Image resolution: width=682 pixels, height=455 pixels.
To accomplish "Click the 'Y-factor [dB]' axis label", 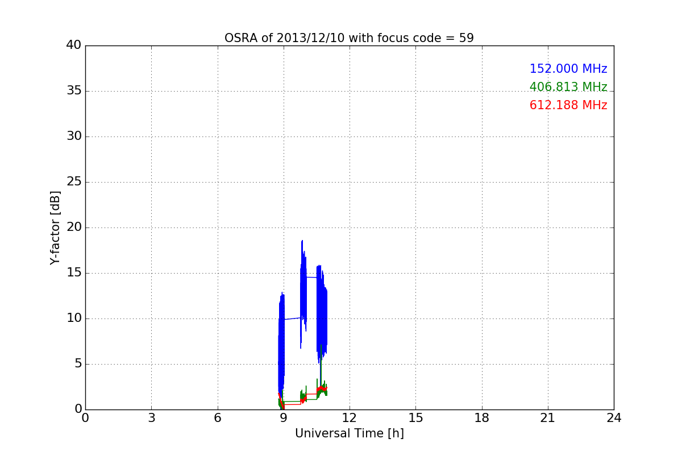I will tap(55, 227).
